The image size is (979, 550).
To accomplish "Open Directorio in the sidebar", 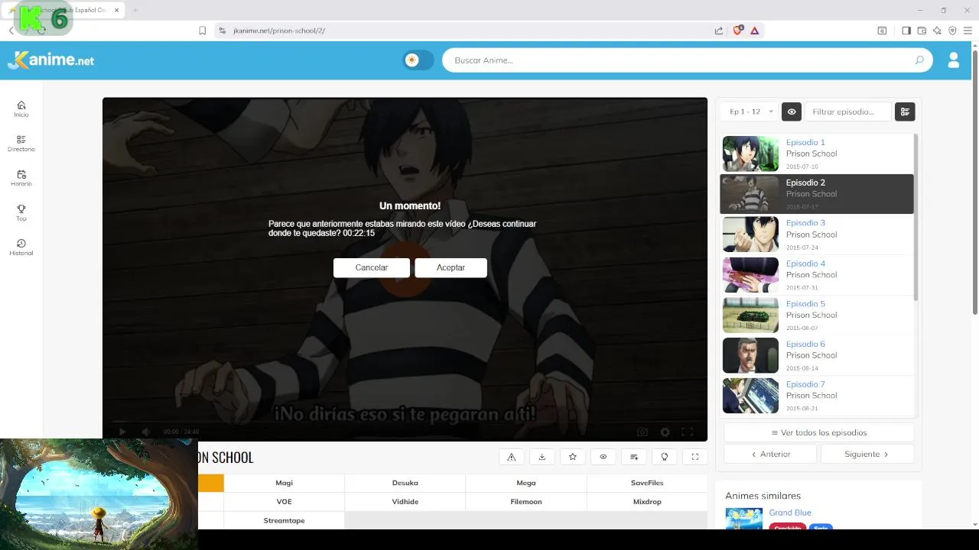I will (21, 144).
